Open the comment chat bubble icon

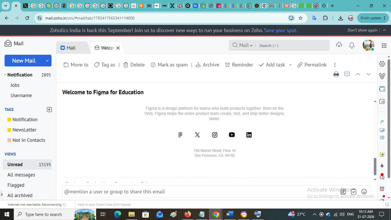tap(347, 74)
